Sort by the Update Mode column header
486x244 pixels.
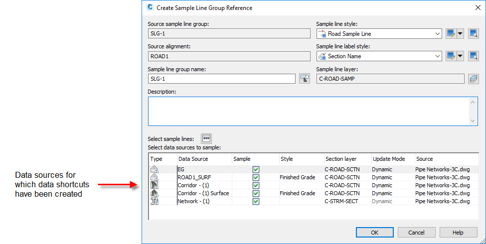point(392,159)
